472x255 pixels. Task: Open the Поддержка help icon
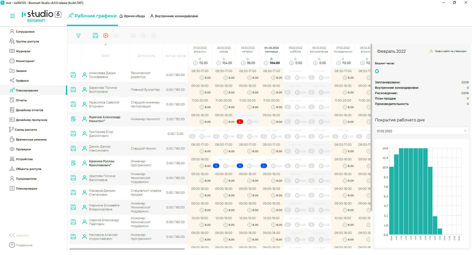pyautogui.click(x=12, y=245)
